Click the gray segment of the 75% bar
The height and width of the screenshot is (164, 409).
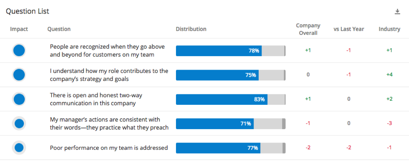coord(271,75)
